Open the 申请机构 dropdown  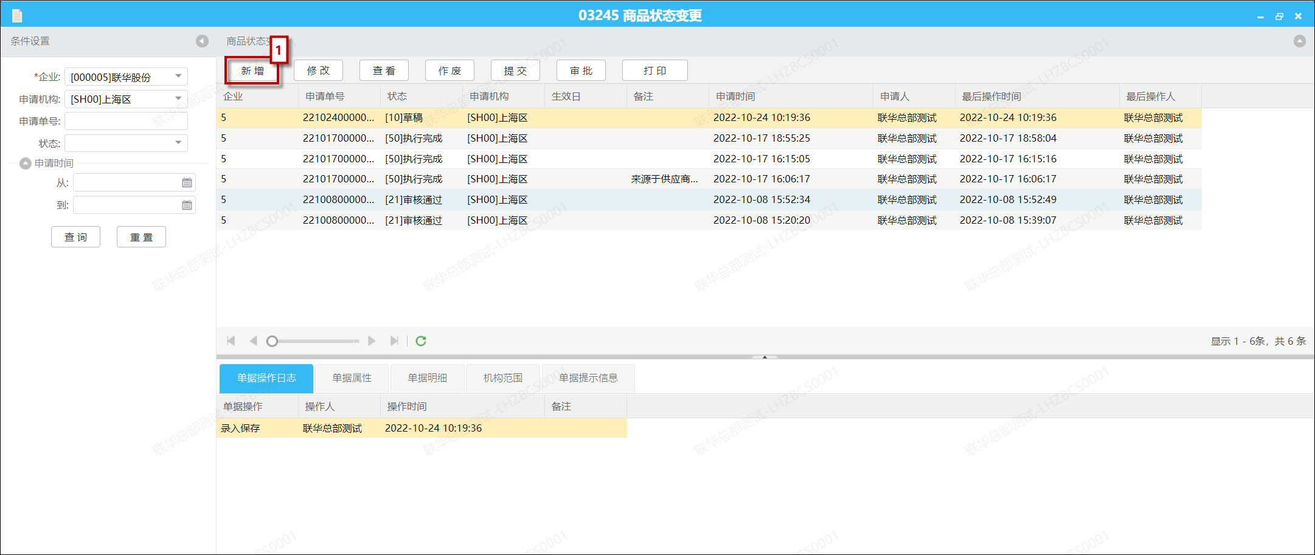[178, 98]
